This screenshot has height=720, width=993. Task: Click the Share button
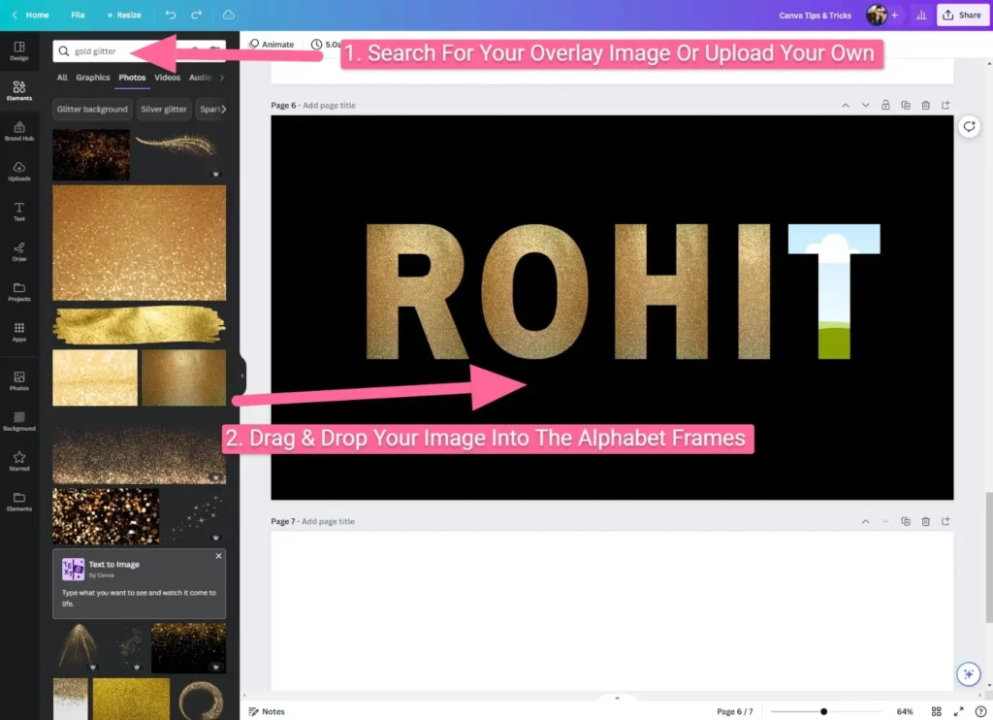coord(963,15)
